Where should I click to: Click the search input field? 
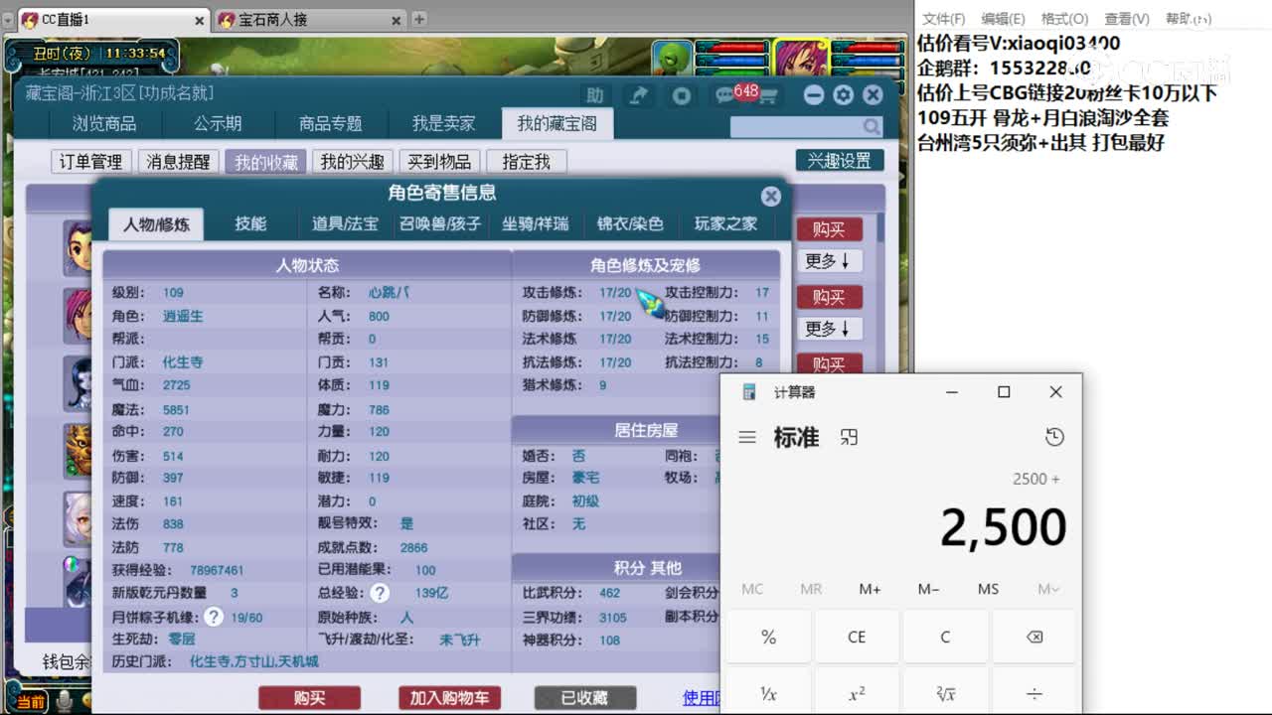point(795,127)
